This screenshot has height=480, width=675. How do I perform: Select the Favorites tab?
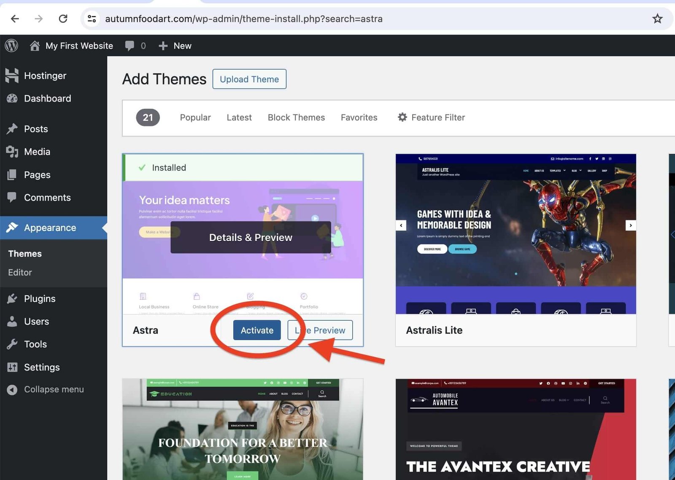(x=359, y=117)
